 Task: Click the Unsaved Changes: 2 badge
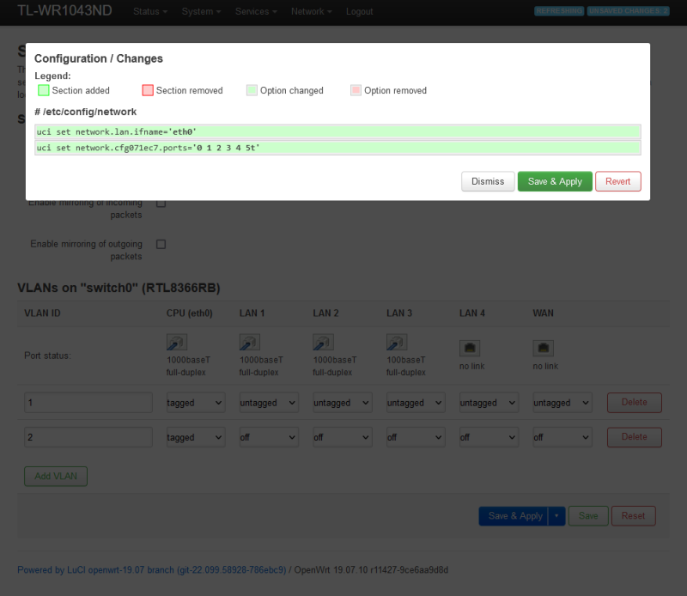coord(629,11)
